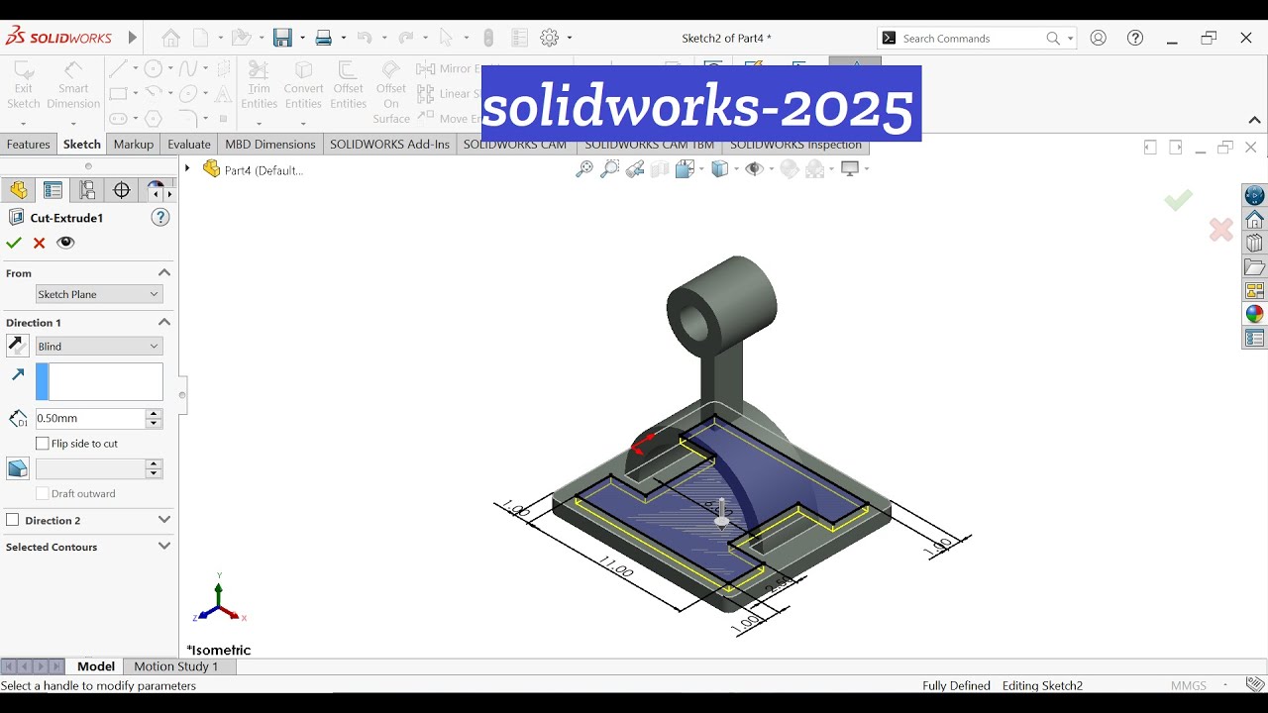Image resolution: width=1268 pixels, height=713 pixels.
Task: Expand the Selected Contours section
Action: [x=164, y=545]
